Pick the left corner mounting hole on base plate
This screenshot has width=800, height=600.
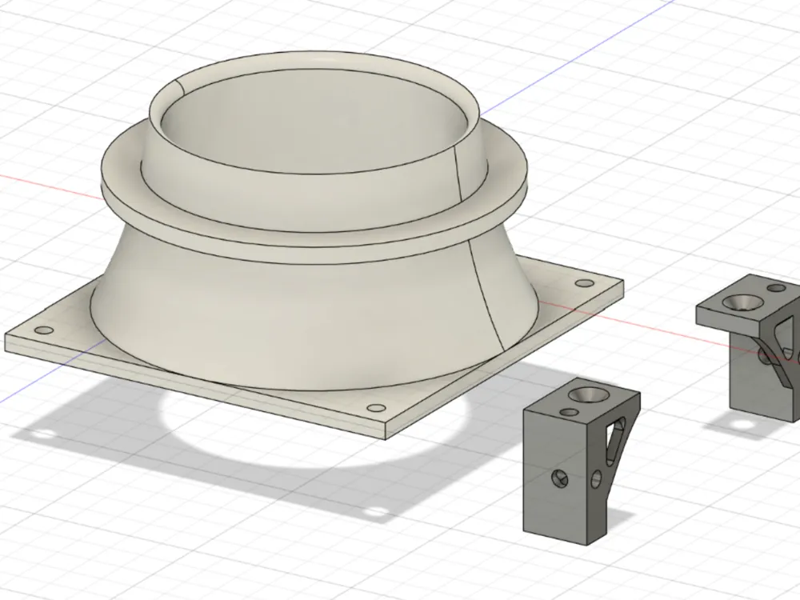(44, 330)
